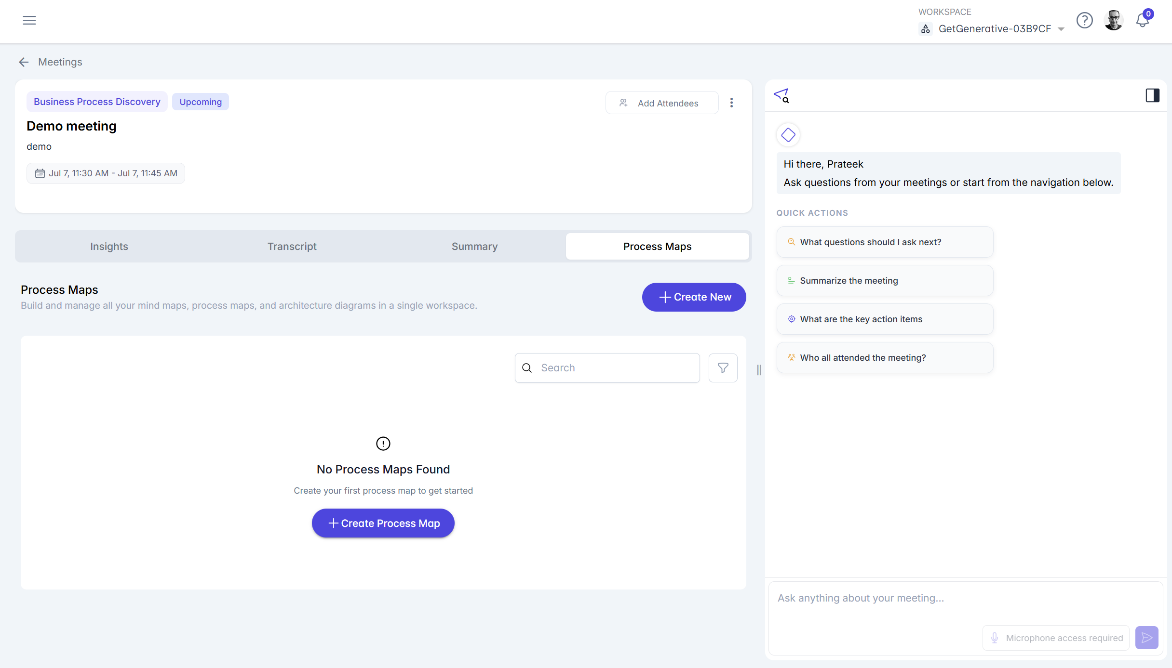The height and width of the screenshot is (668, 1172).
Task: Switch to the Summary tab
Action: pos(475,247)
